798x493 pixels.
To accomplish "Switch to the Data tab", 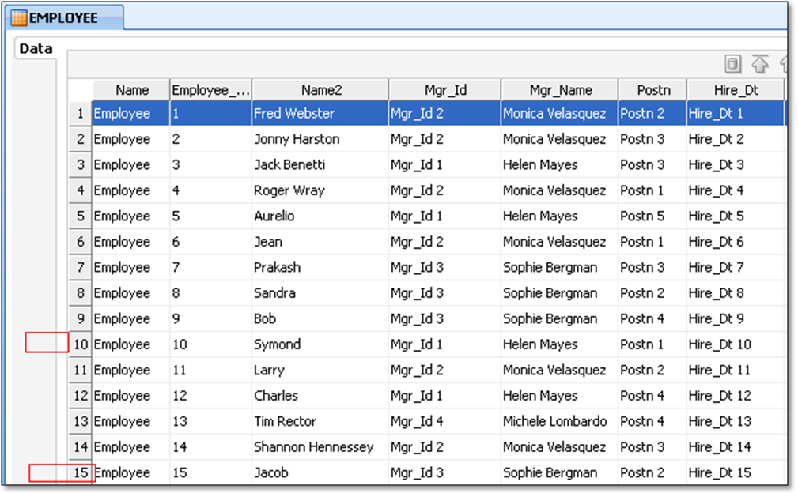I will point(35,48).
